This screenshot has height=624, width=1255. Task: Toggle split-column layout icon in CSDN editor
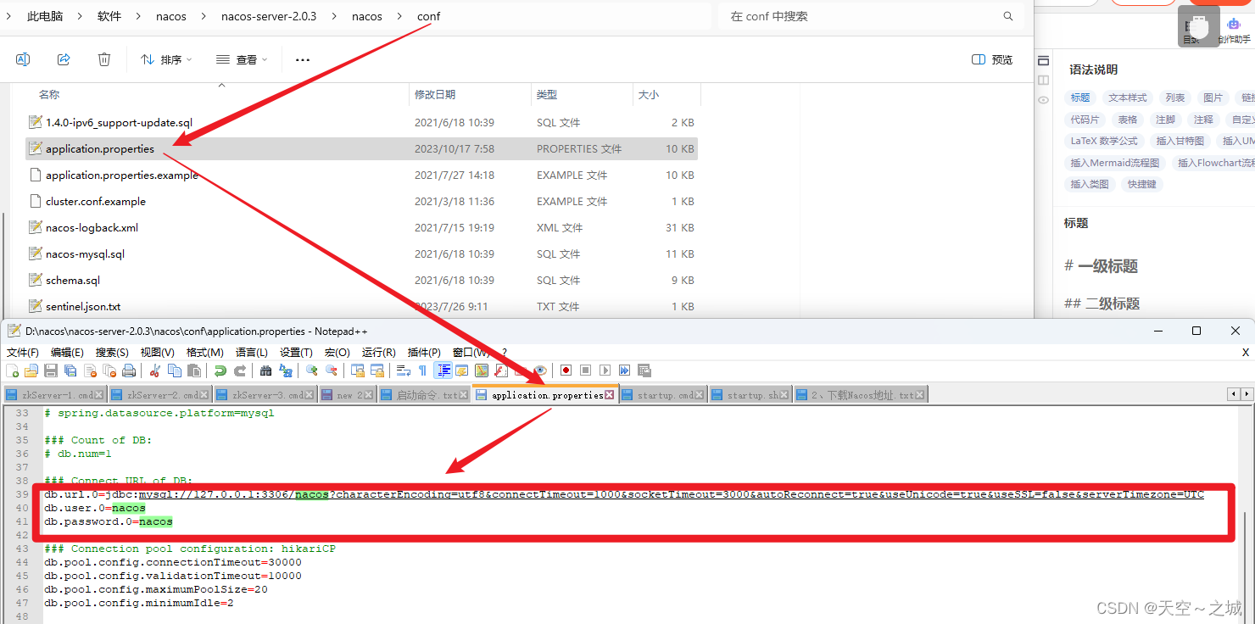pos(1043,81)
